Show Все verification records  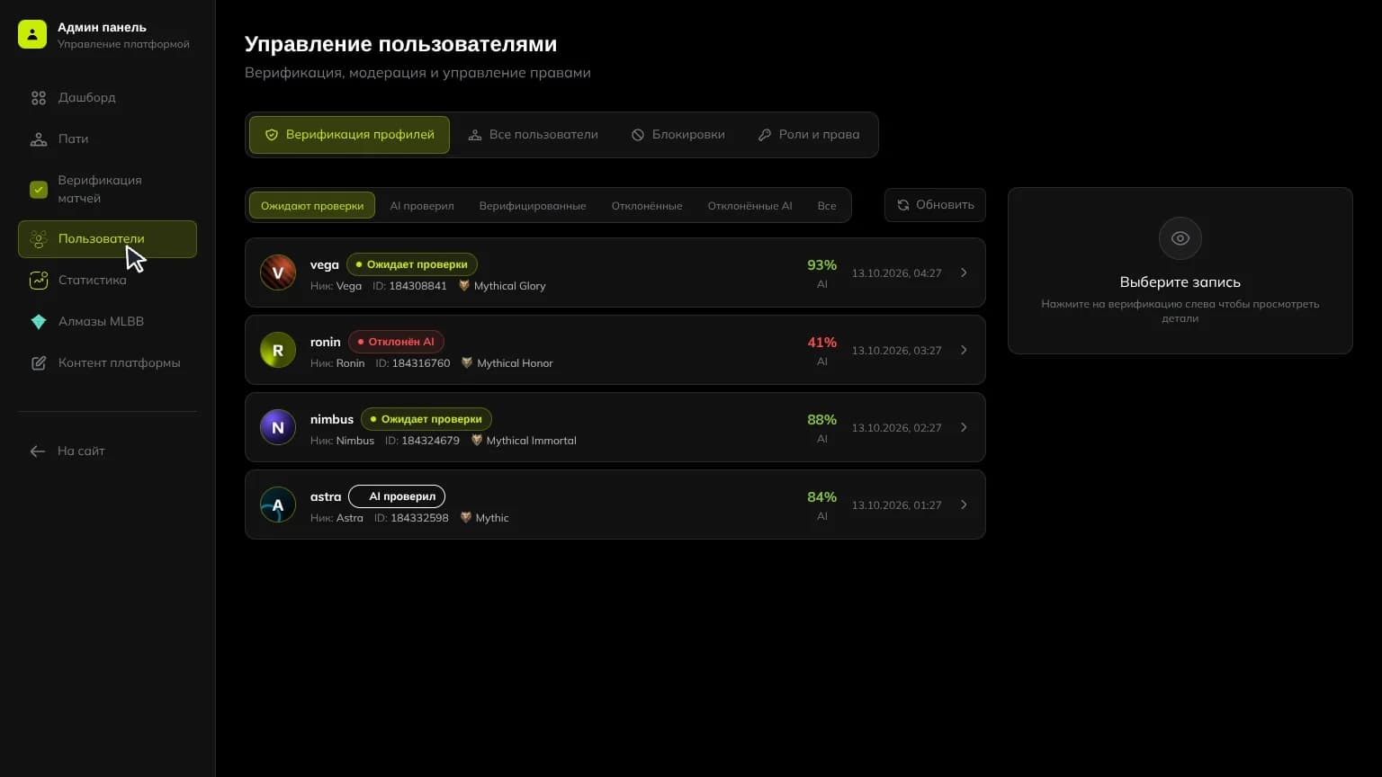coord(827,205)
